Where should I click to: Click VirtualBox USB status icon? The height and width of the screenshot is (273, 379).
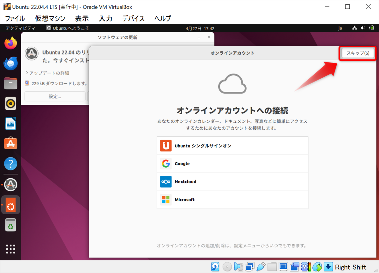tap(261, 267)
